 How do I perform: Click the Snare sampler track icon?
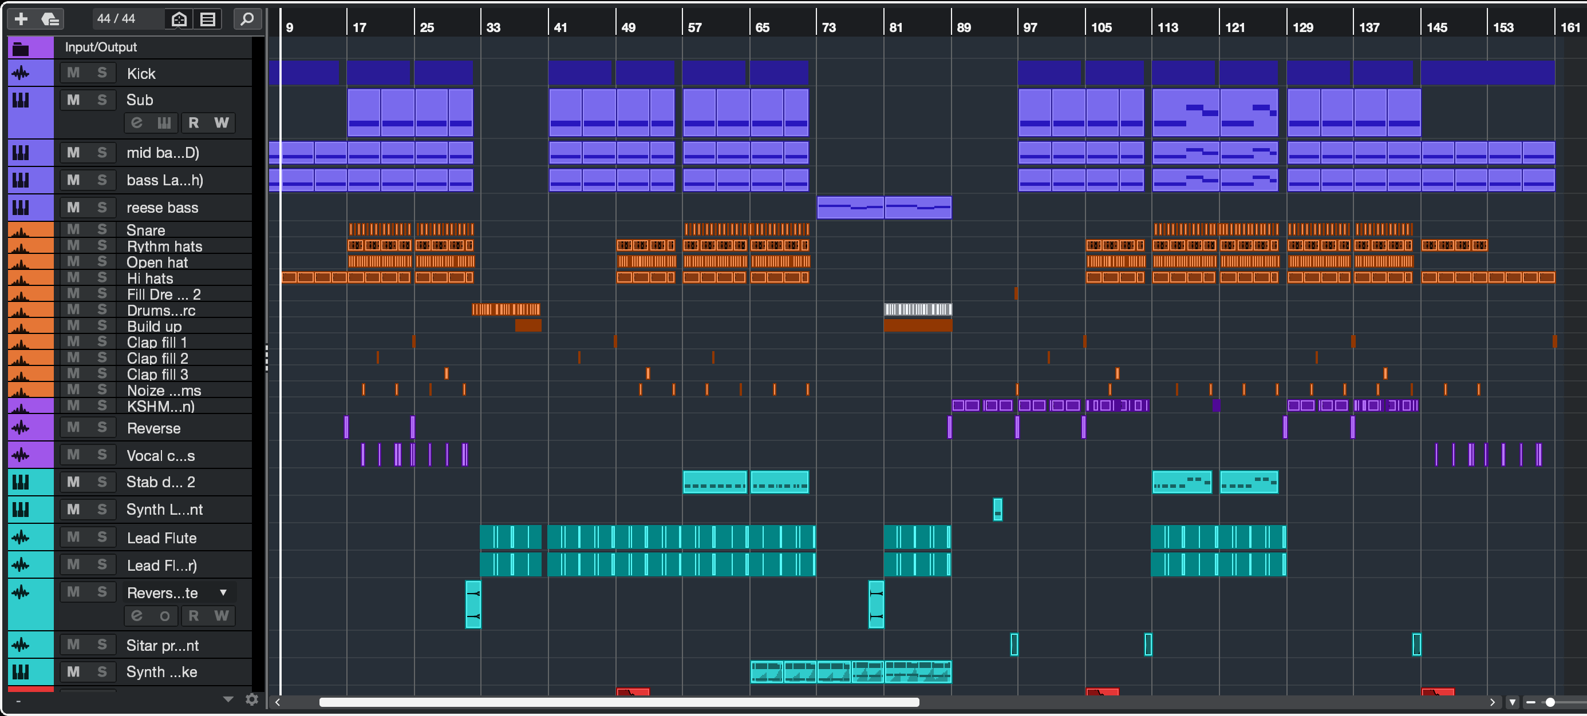(x=21, y=230)
